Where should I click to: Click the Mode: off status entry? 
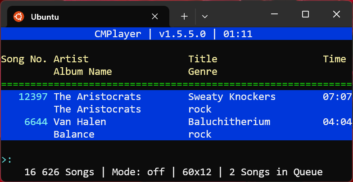coord(138,172)
